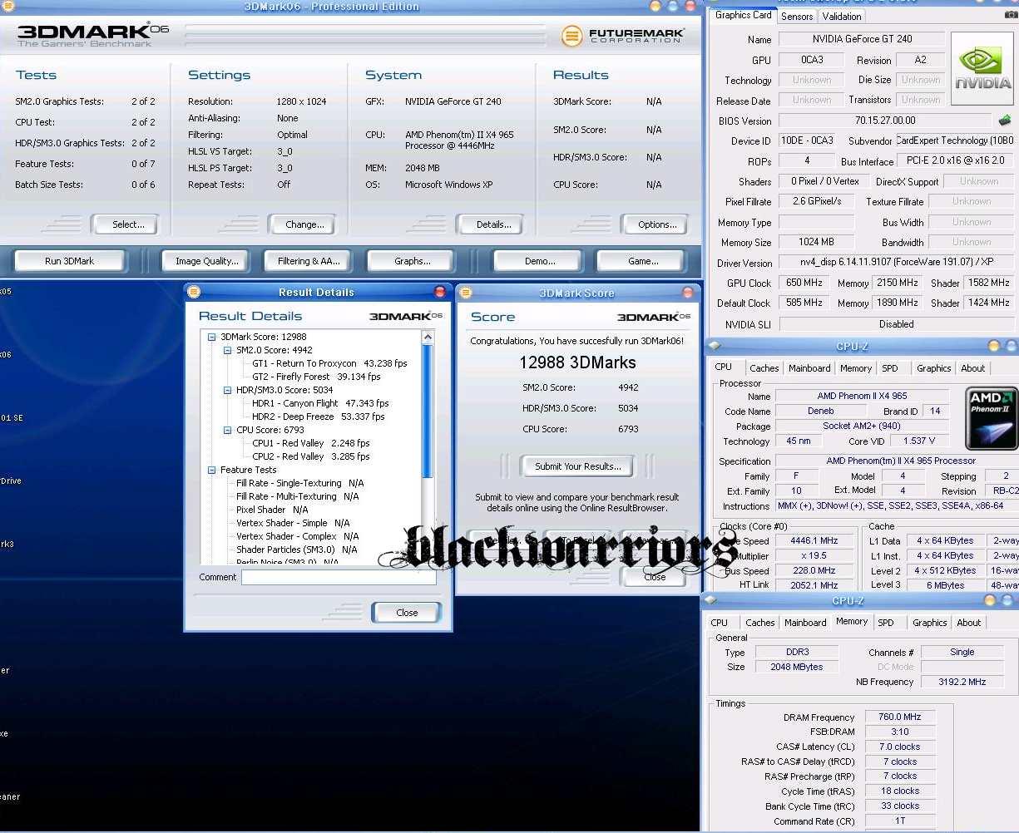Select the Fill Rate - Single-Texturing row
The width and height of the screenshot is (1019, 833).
pos(299,483)
